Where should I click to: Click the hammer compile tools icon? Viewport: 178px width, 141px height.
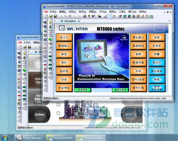click(120, 16)
